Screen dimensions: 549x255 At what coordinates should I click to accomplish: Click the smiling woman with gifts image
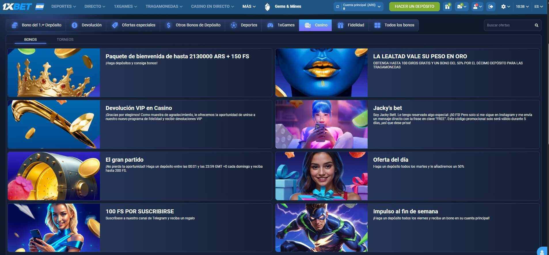pos(322,176)
